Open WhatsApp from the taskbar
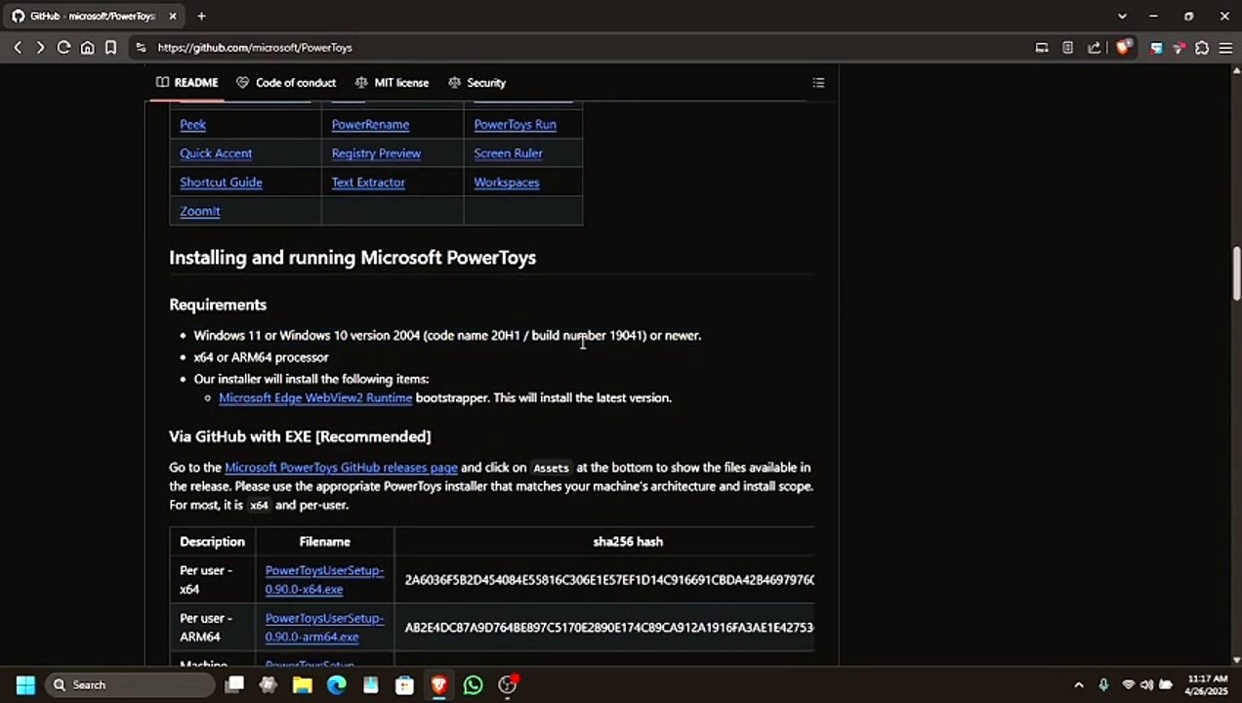Viewport: 1242px width, 703px height. (473, 684)
